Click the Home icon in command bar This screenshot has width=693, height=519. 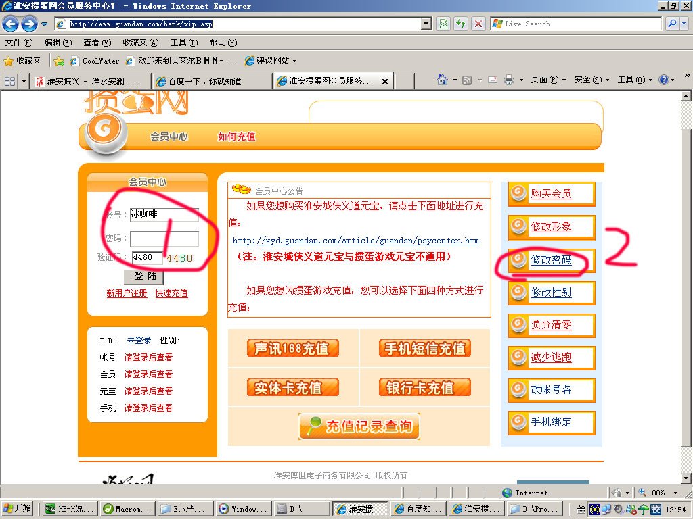[x=442, y=80]
